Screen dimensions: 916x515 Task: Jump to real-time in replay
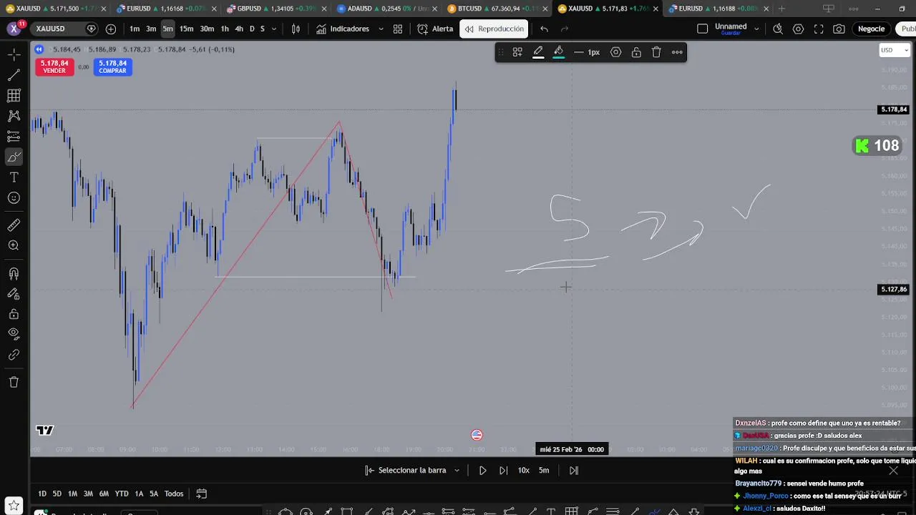point(573,470)
